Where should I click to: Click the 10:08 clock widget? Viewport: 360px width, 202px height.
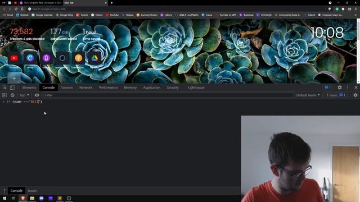click(327, 33)
